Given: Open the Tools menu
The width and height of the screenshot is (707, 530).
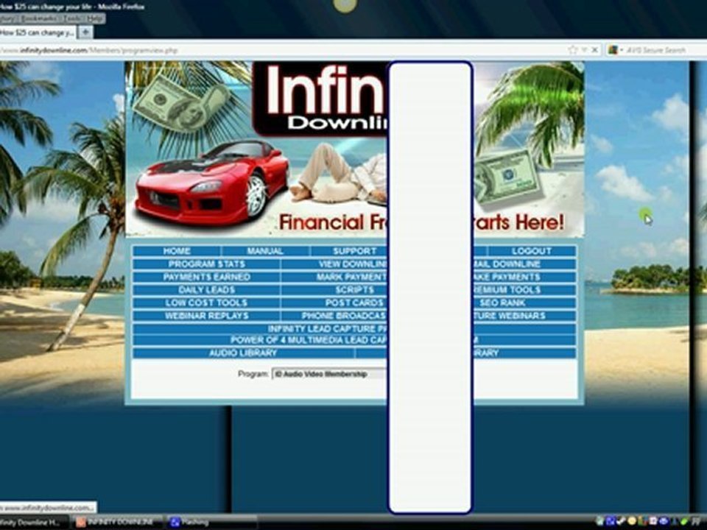Looking at the screenshot, I should [x=73, y=18].
